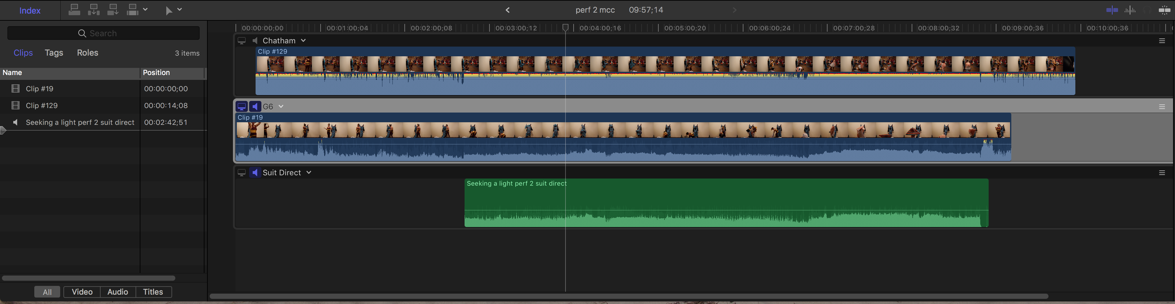Viewport: 1175px width, 304px height.
Task: Select the arrow Select tool
Action: pyautogui.click(x=169, y=10)
